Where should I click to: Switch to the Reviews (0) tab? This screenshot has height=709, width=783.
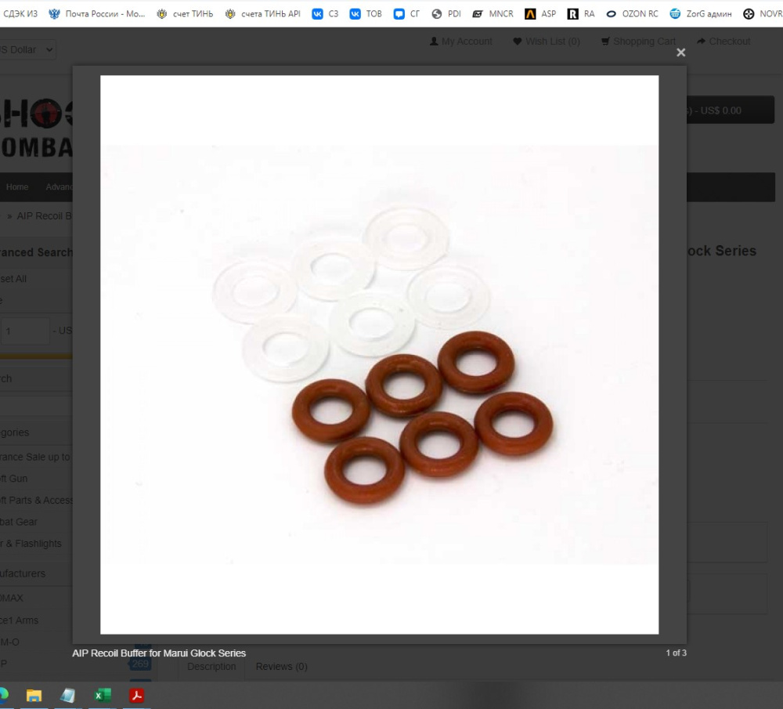(282, 667)
